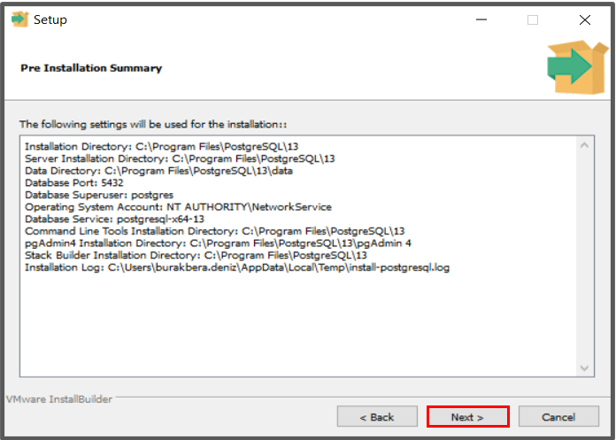Click the Database Port: 5432 line
Screen dimensions: 616x440
click(73, 182)
